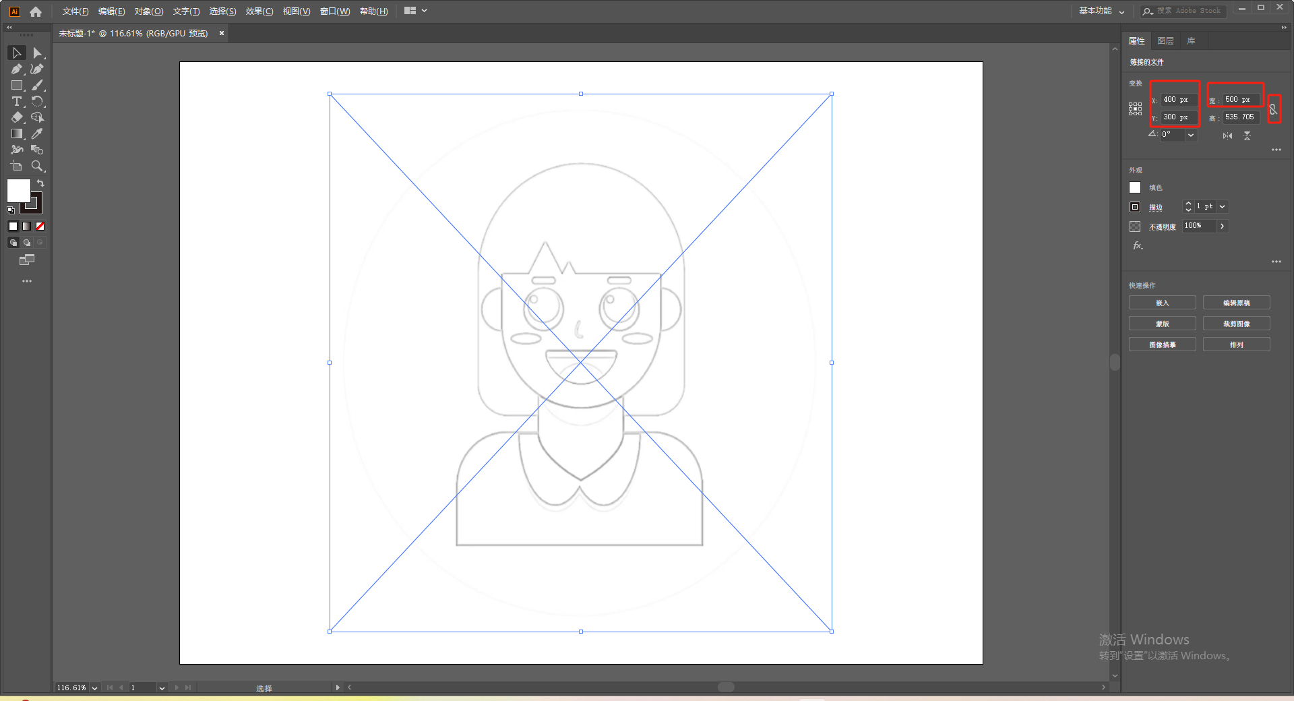Click the width 宽 input field
Screen dimensions: 1294x701
(1241, 100)
